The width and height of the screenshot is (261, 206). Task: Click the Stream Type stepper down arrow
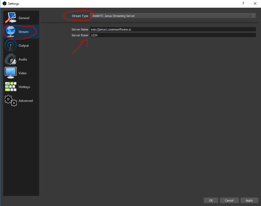[x=253, y=17]
